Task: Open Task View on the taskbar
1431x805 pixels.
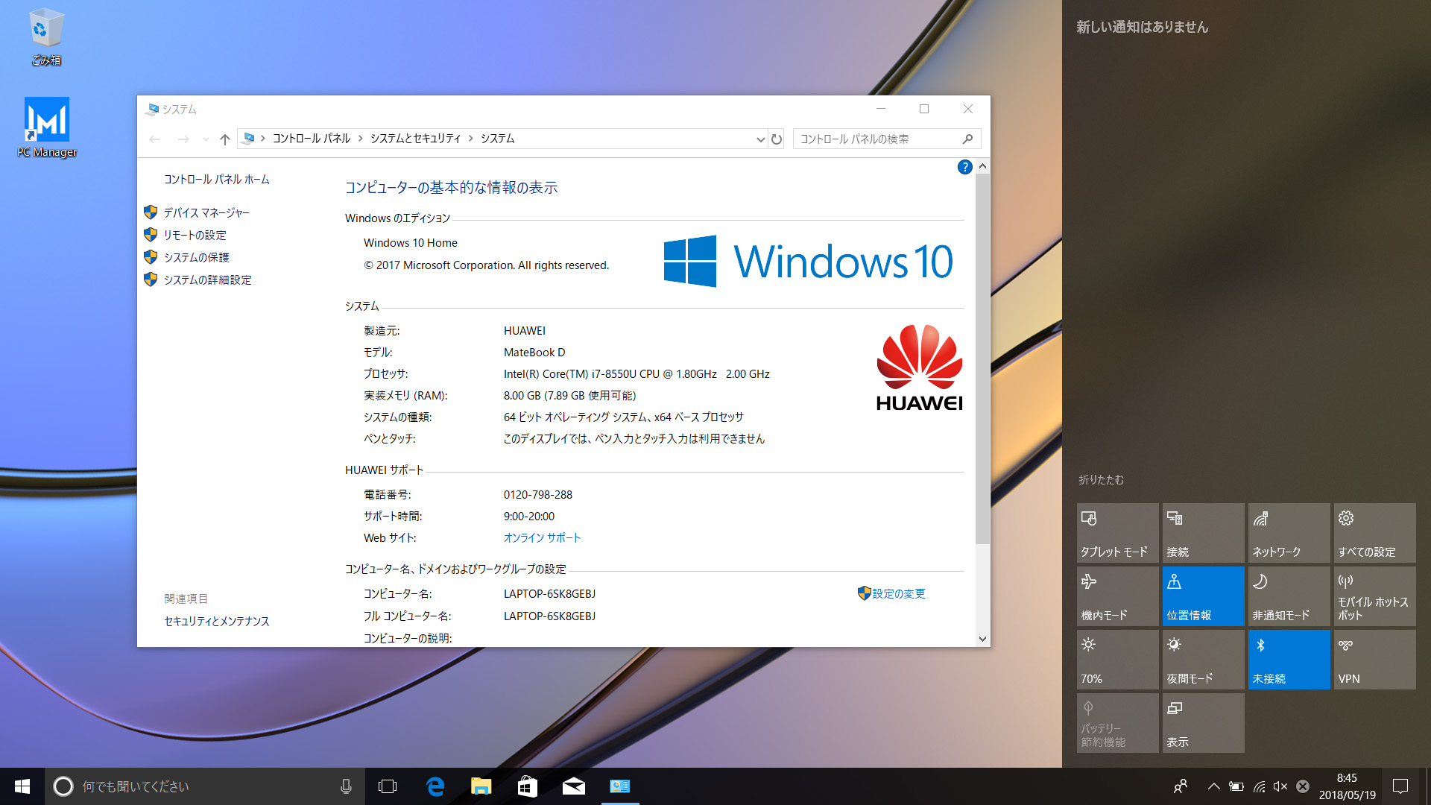Action: click(x=387, y=786)
